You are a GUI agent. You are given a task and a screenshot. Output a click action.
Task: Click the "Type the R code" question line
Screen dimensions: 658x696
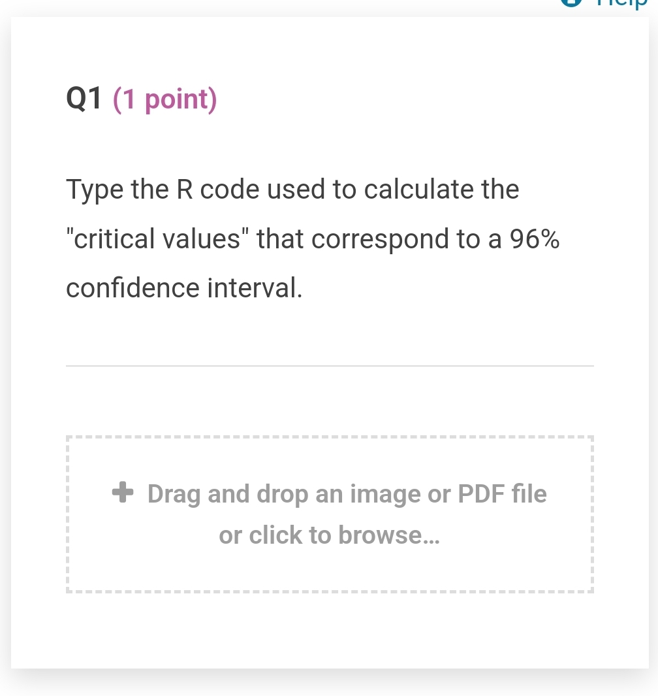point(292,190)
